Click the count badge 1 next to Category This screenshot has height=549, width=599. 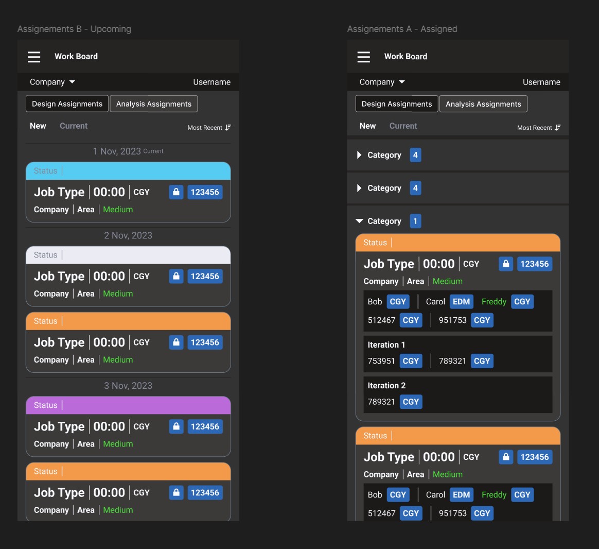[416, 221]
